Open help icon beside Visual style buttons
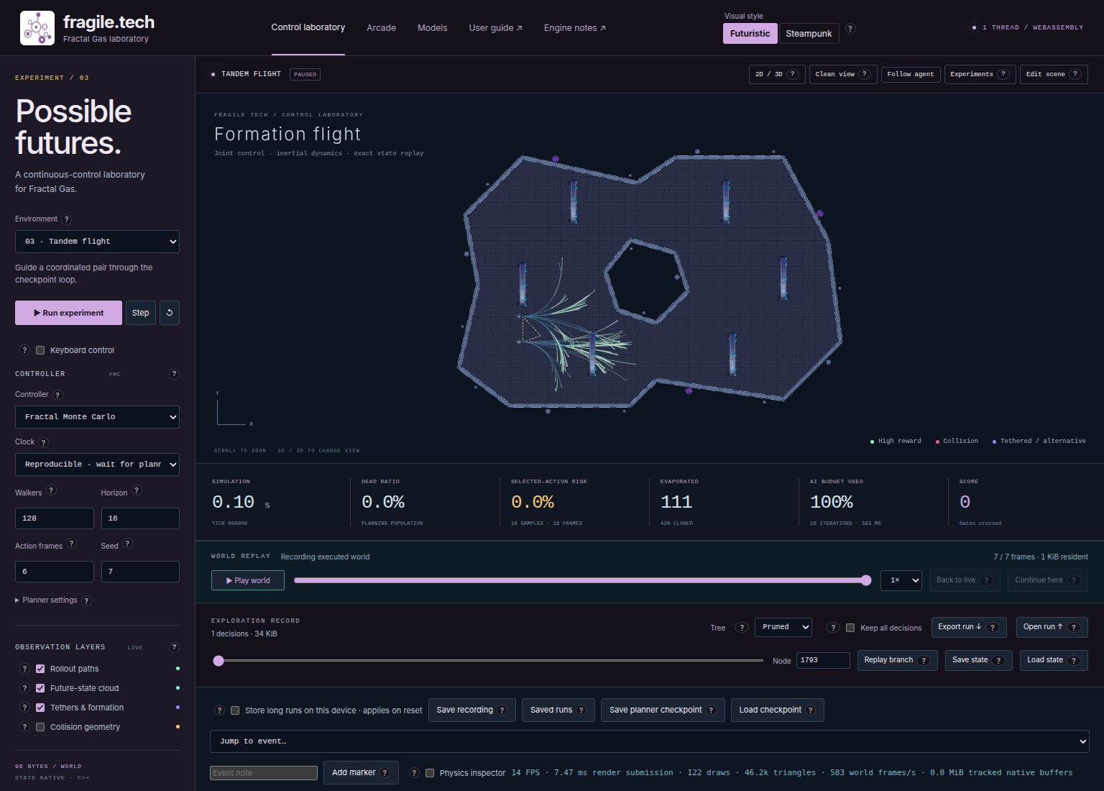 850,29
